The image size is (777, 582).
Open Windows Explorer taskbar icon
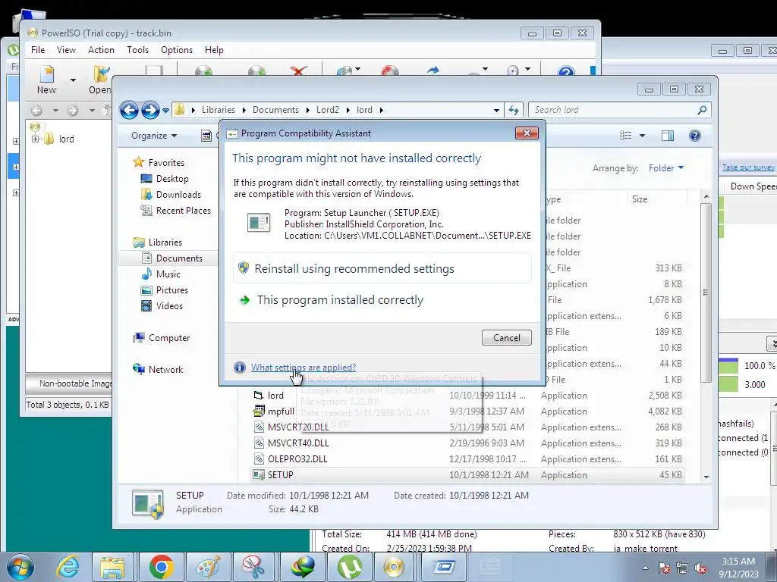(x=112, y=567)
